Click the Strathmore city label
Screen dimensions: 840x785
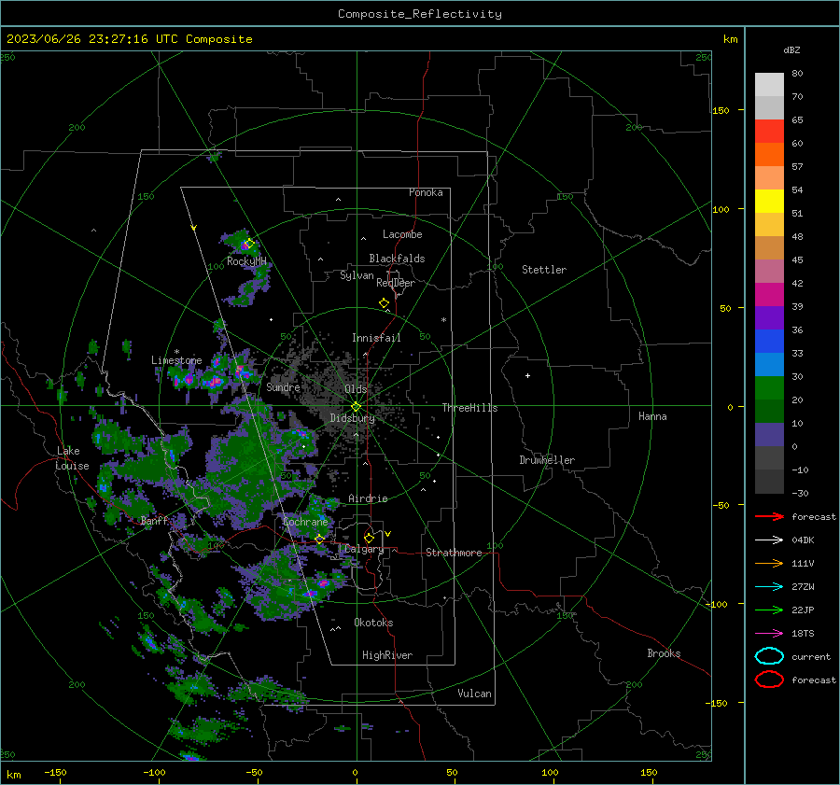click(454, 553)
